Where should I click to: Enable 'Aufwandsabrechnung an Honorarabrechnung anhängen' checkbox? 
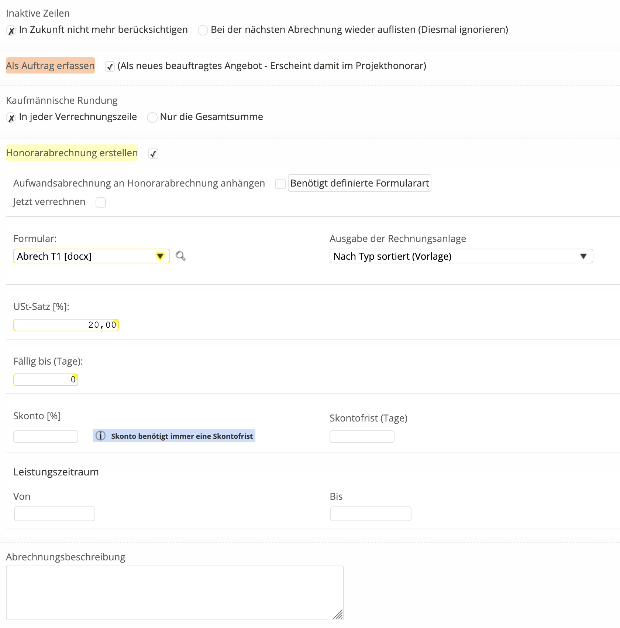pyautogui.click(x=280, y=184)
